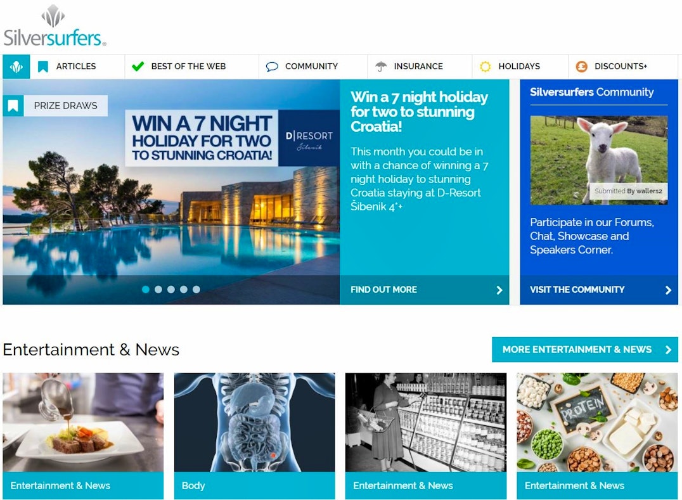Open the Prize Draws label link

click(x=66, y=106)
